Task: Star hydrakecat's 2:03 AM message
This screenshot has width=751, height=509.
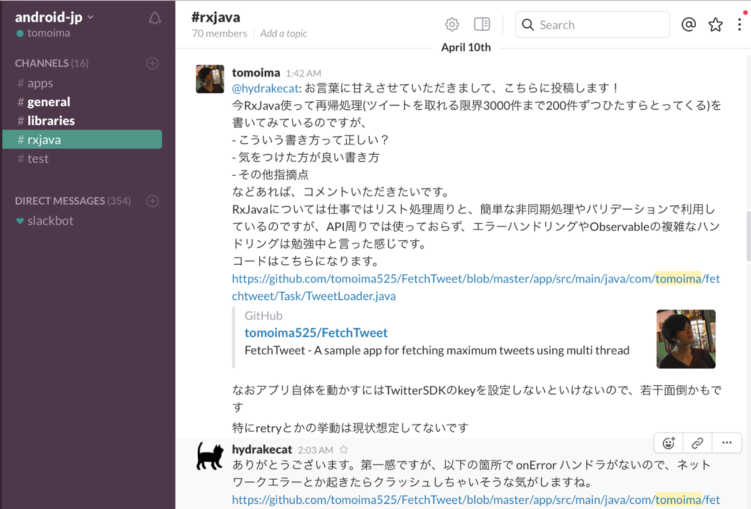Action: click(344, 449)
